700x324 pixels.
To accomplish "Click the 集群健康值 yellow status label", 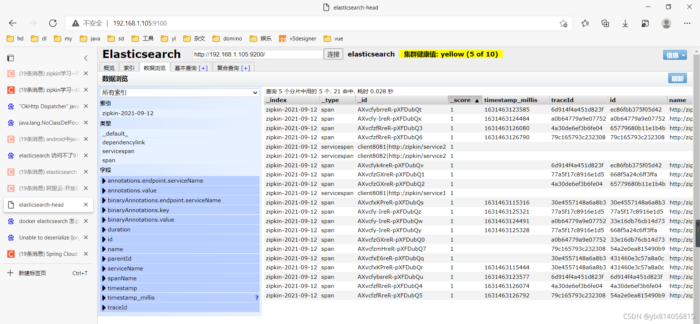I will pyautogui.click(x=451, y=54).
